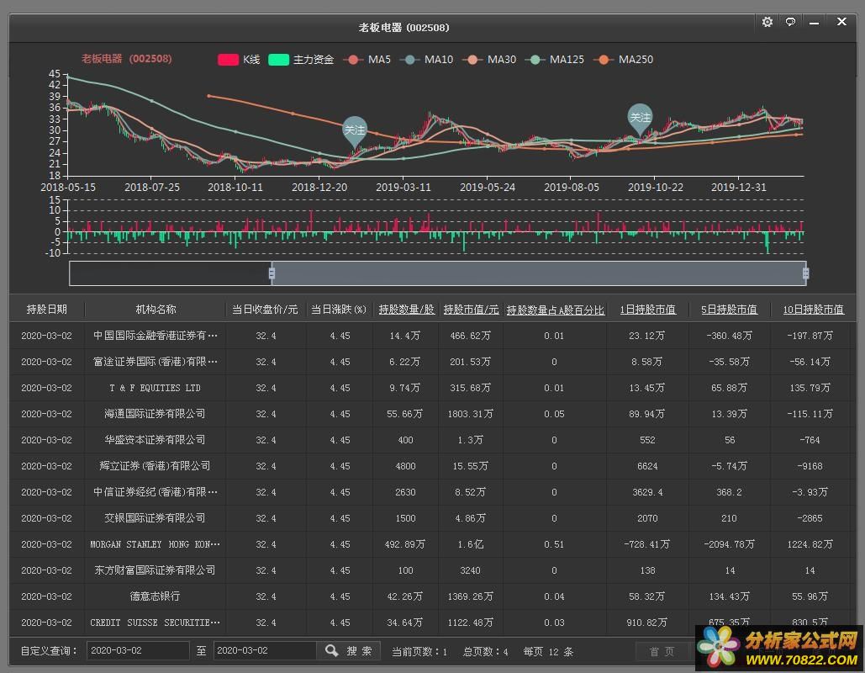The image size is (865, 673).
Task: Select the T & F EQUITIES LTD row
Action: tap(430, 388)
